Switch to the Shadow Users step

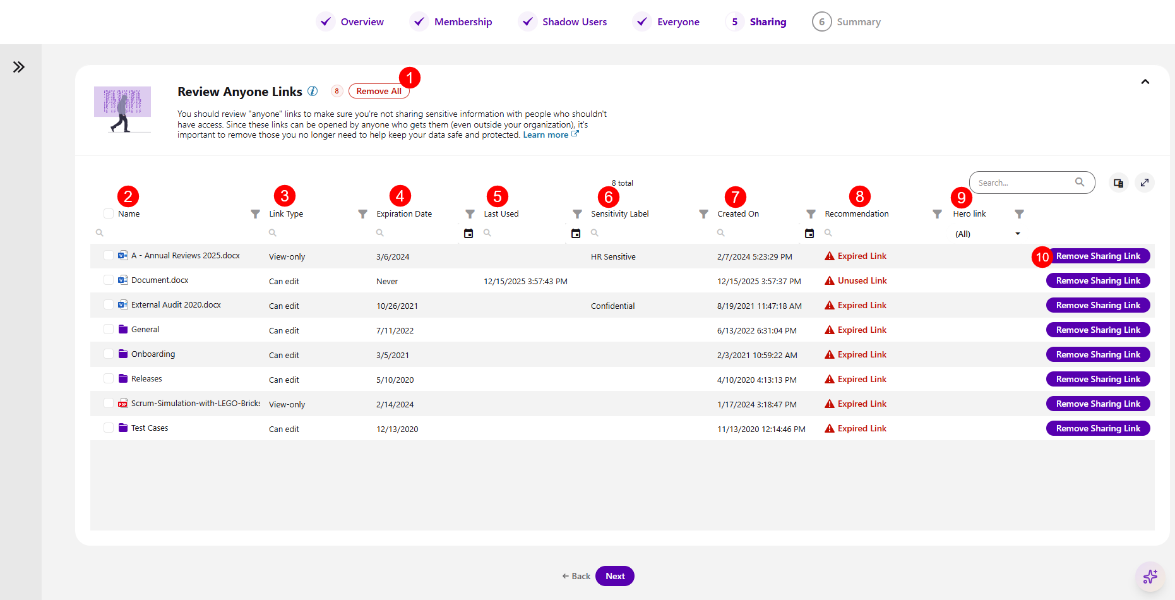click(563, 21)
